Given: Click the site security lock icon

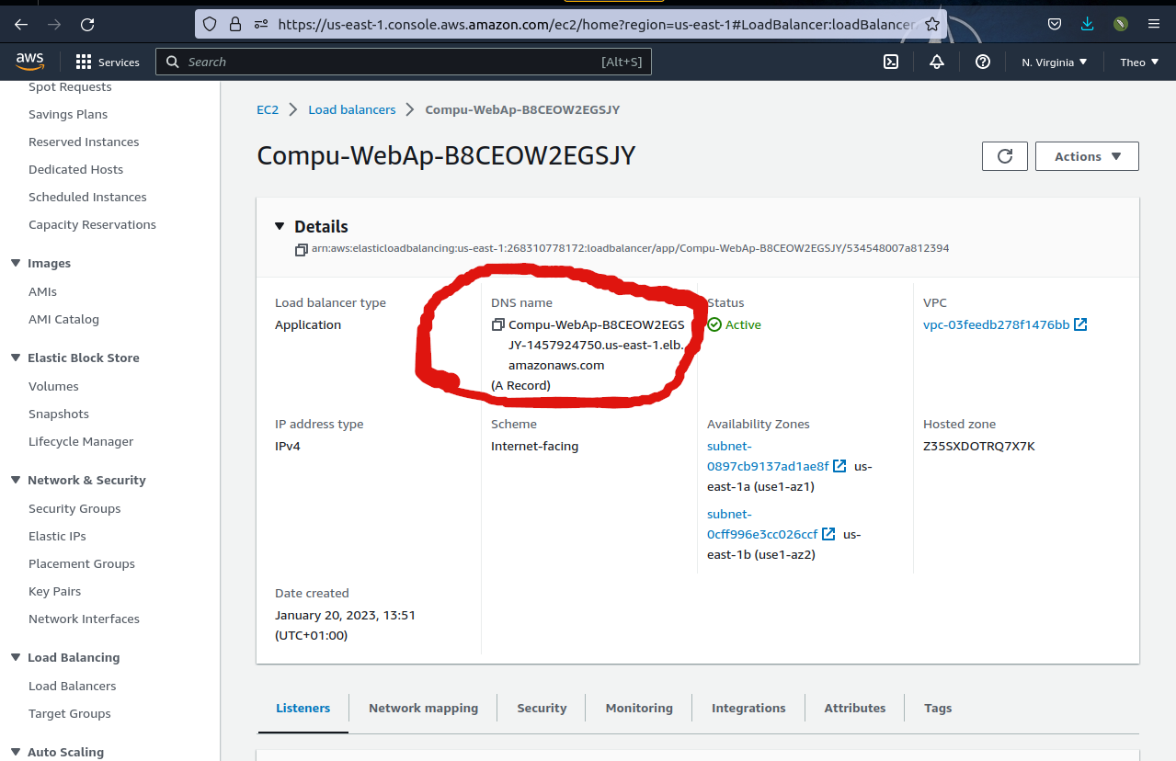Looking at the screenshot, I should 235,24.
